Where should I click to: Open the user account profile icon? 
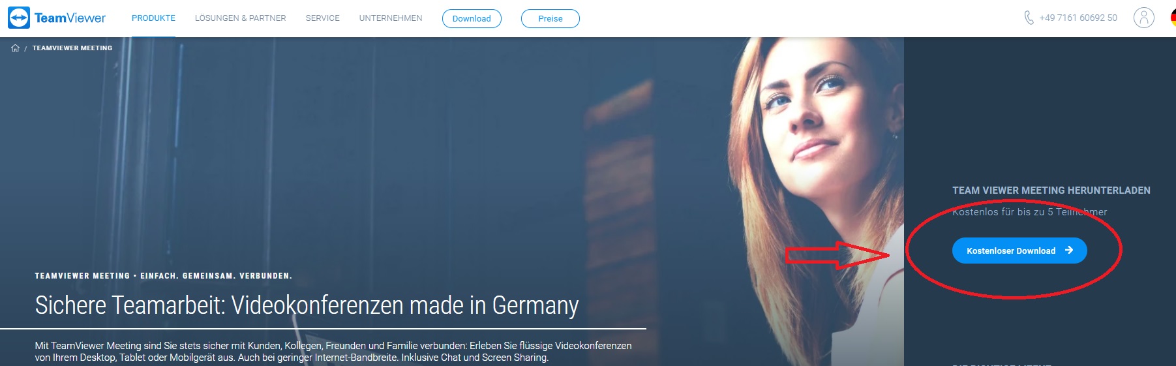click(1143, 18)
